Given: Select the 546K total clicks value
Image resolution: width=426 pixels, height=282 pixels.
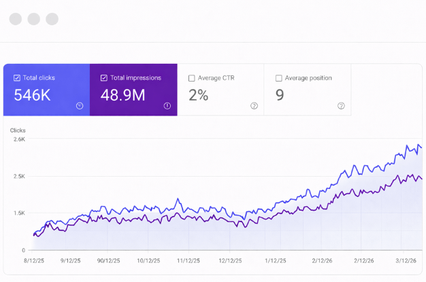Looking at the screenshot, I should pos(32,95).
